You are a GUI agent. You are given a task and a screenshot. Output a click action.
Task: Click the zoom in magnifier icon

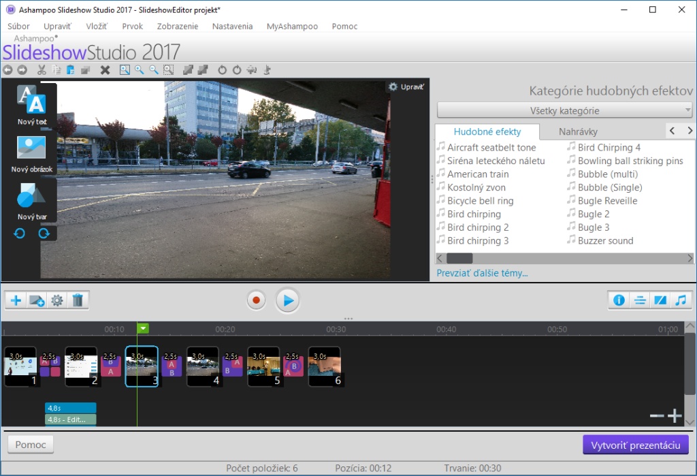[x=140, y=69]
